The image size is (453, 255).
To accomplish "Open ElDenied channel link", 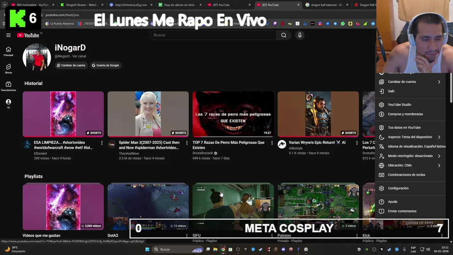I will [40, 154].
